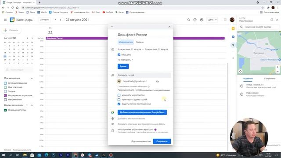
Task: Toggle Задачи calendar checkbox
Action: (x=5, y=91)
